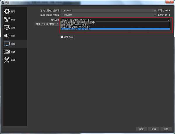Click the OBS logo in title bar
Viewport: 175px width, 134px height.
coord(3,2)
